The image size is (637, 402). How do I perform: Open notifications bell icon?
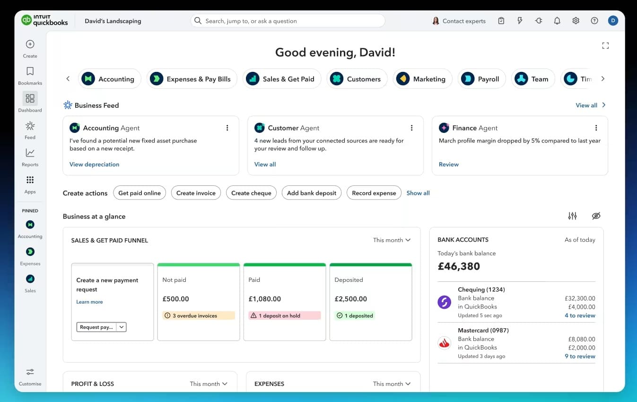pos(557,21)
